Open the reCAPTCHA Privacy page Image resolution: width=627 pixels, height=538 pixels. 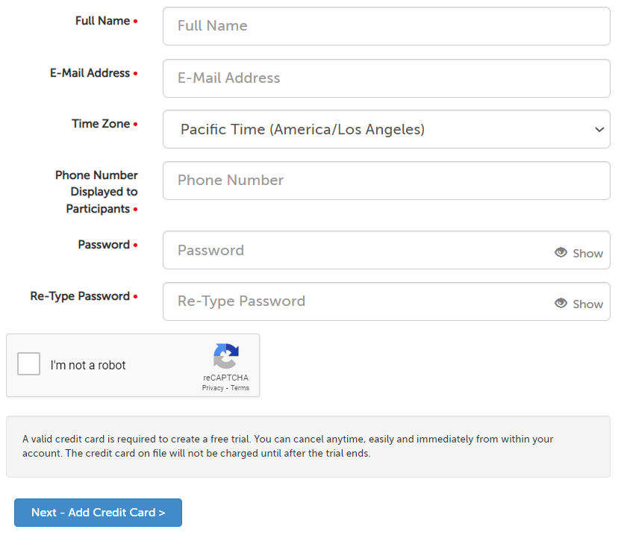coord(213,387)
